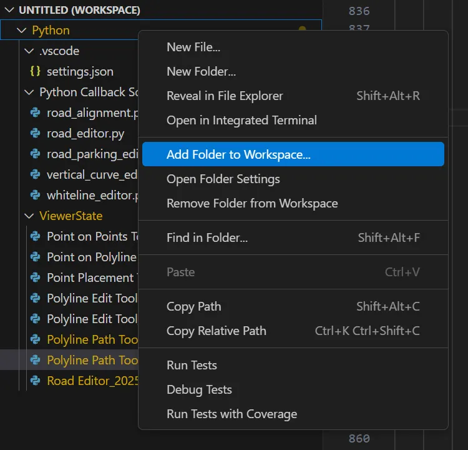The image size is (468, 450).
Task: Click the Python icon beside road_editor.py
Action: pos(35,133)
